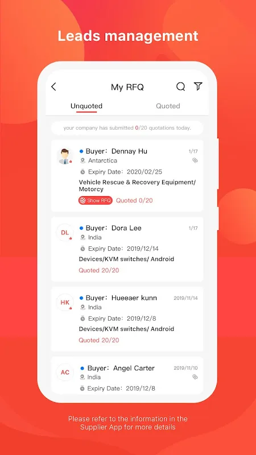Select the Unquoted tab
This screenshot has height=455, width=256.
(86, 106)
